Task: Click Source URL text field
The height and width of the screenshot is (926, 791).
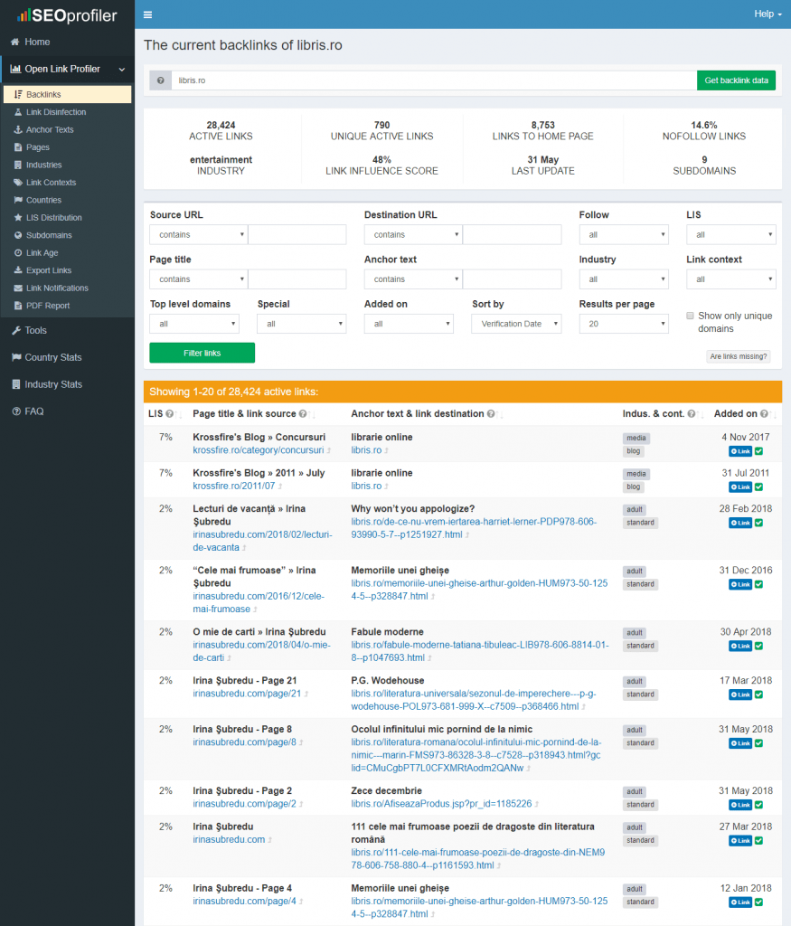Action: tap(297, 234)
